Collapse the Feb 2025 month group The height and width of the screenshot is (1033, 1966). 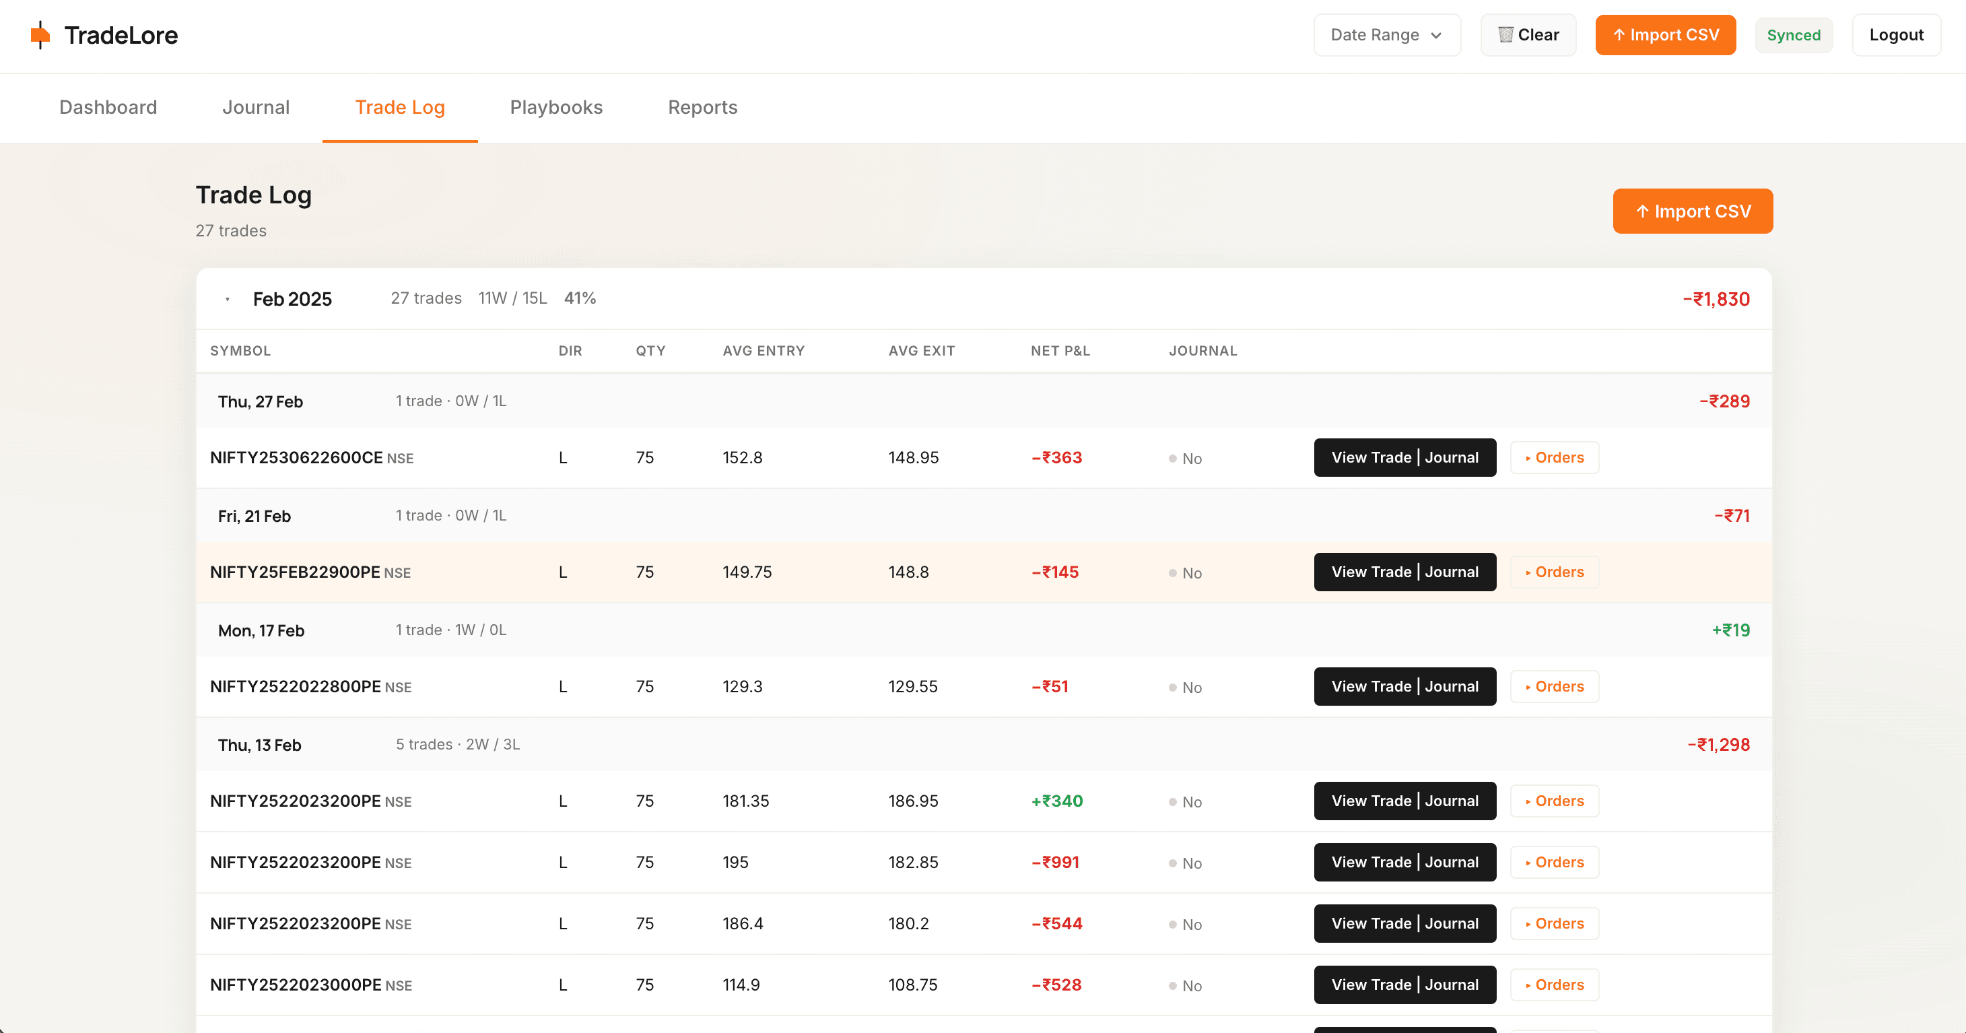228,299
